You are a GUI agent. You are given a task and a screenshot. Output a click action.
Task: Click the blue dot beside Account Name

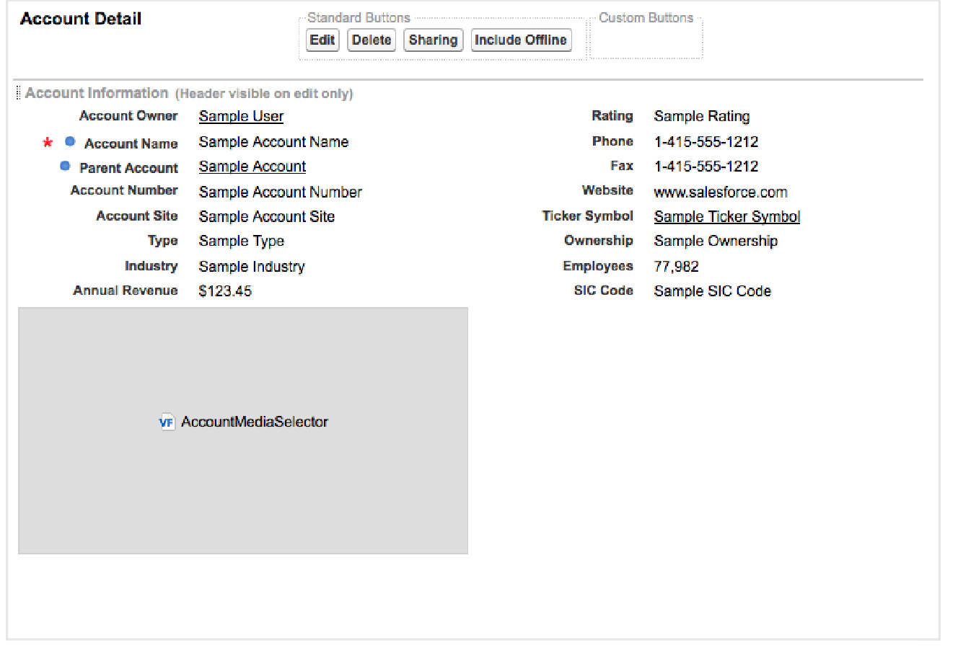click(70, 141)
